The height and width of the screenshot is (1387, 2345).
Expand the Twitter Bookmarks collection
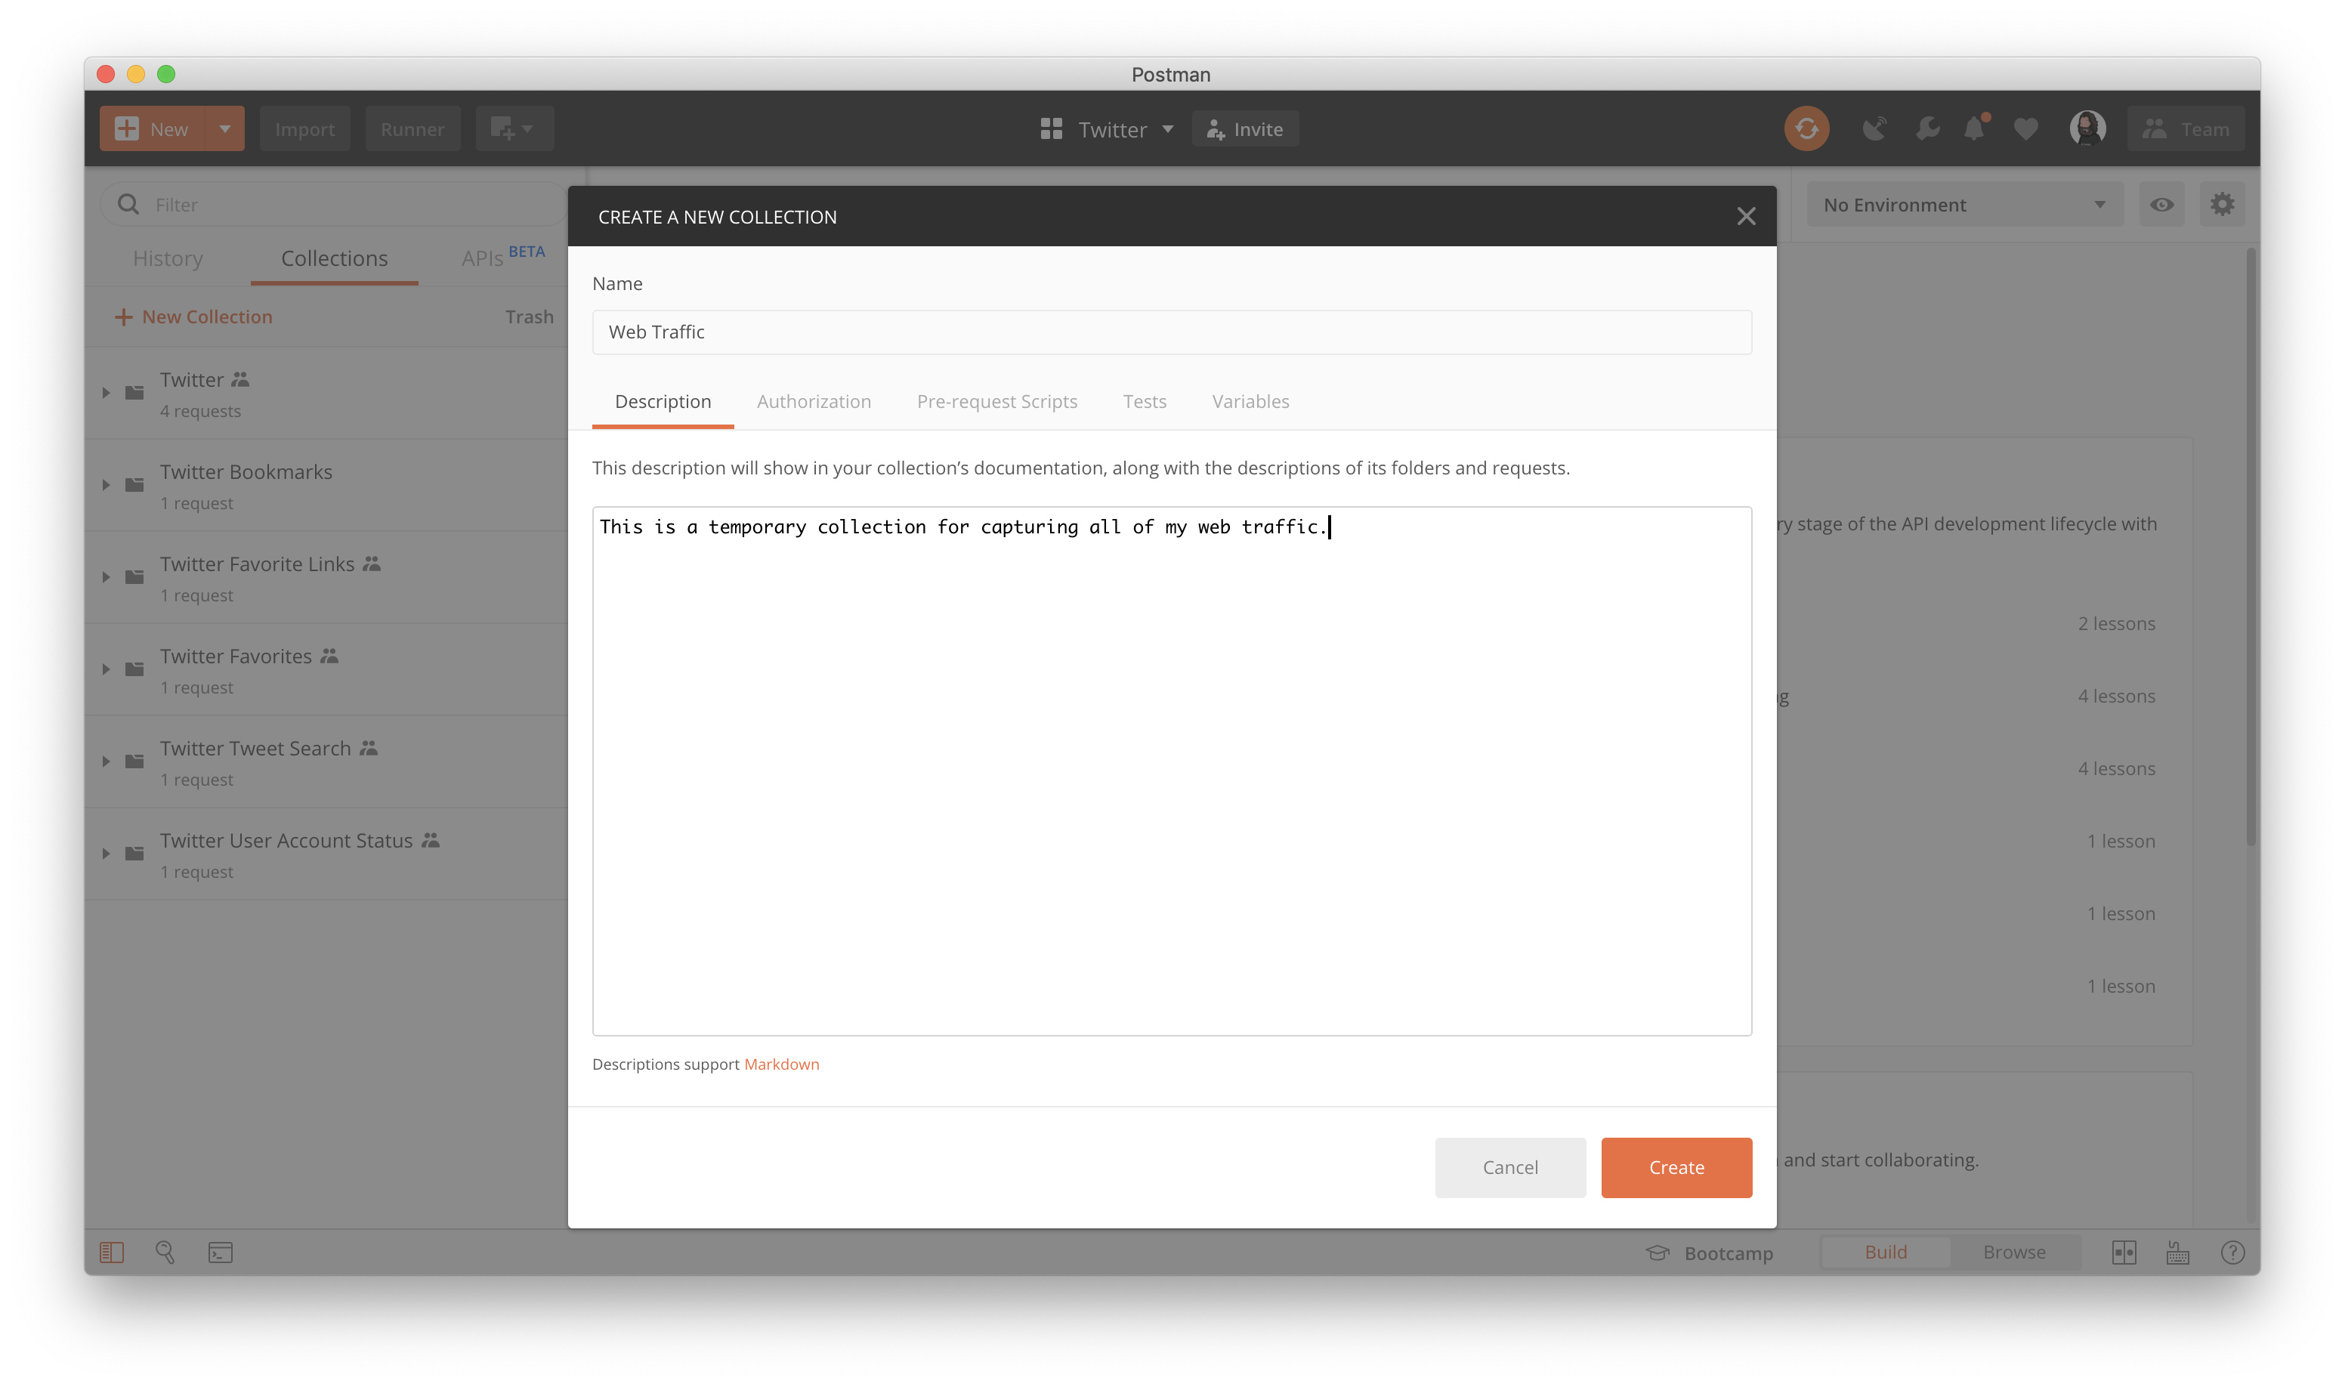pyautogui.click(x=106, y=484)
